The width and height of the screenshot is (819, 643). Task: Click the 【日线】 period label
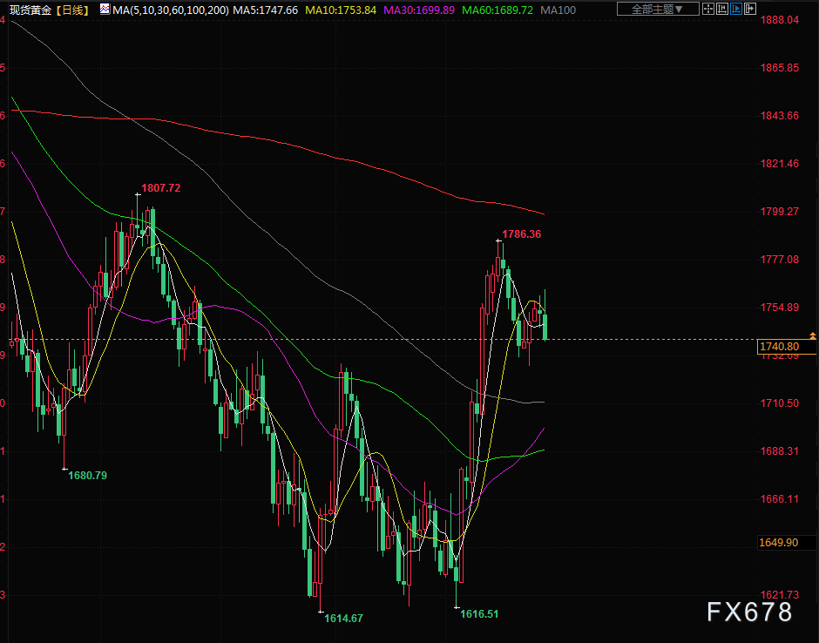72,10
